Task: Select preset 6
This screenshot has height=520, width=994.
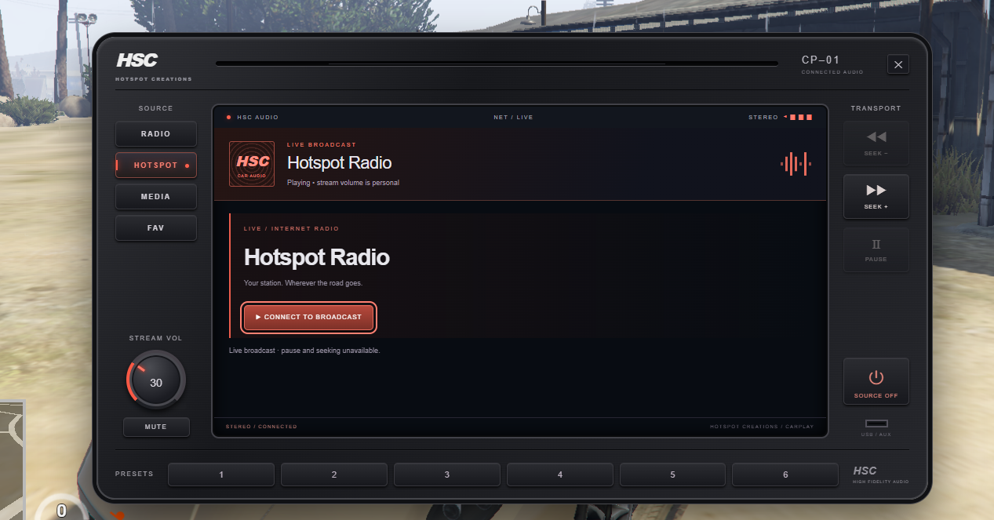Action: [785, 475]
